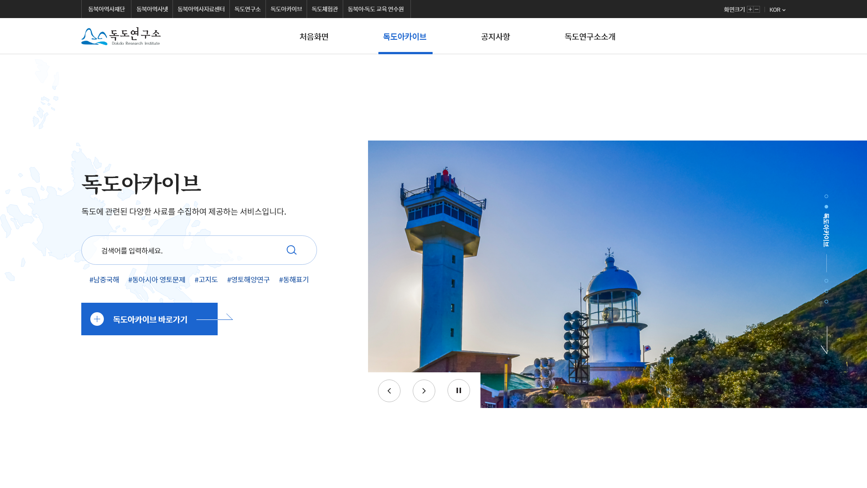Click the Dokdo Research Institute logo
Image resolution: width=867 pixels, height=488 pixels.
[x=121, y=36]
